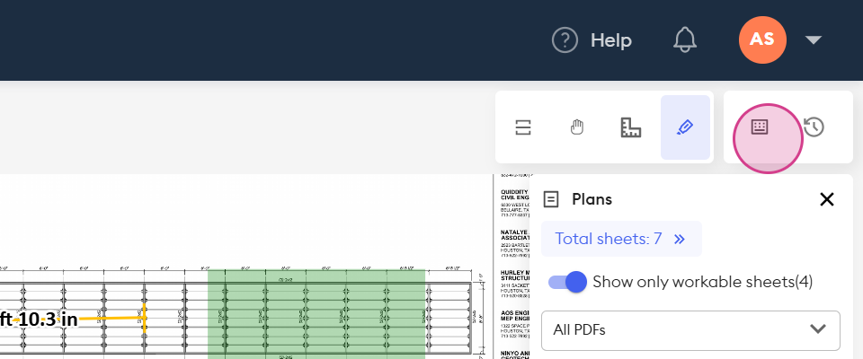This screenshot has height=359, width=863.
Task: Open the AS user avatar
Action: [762, 39]
